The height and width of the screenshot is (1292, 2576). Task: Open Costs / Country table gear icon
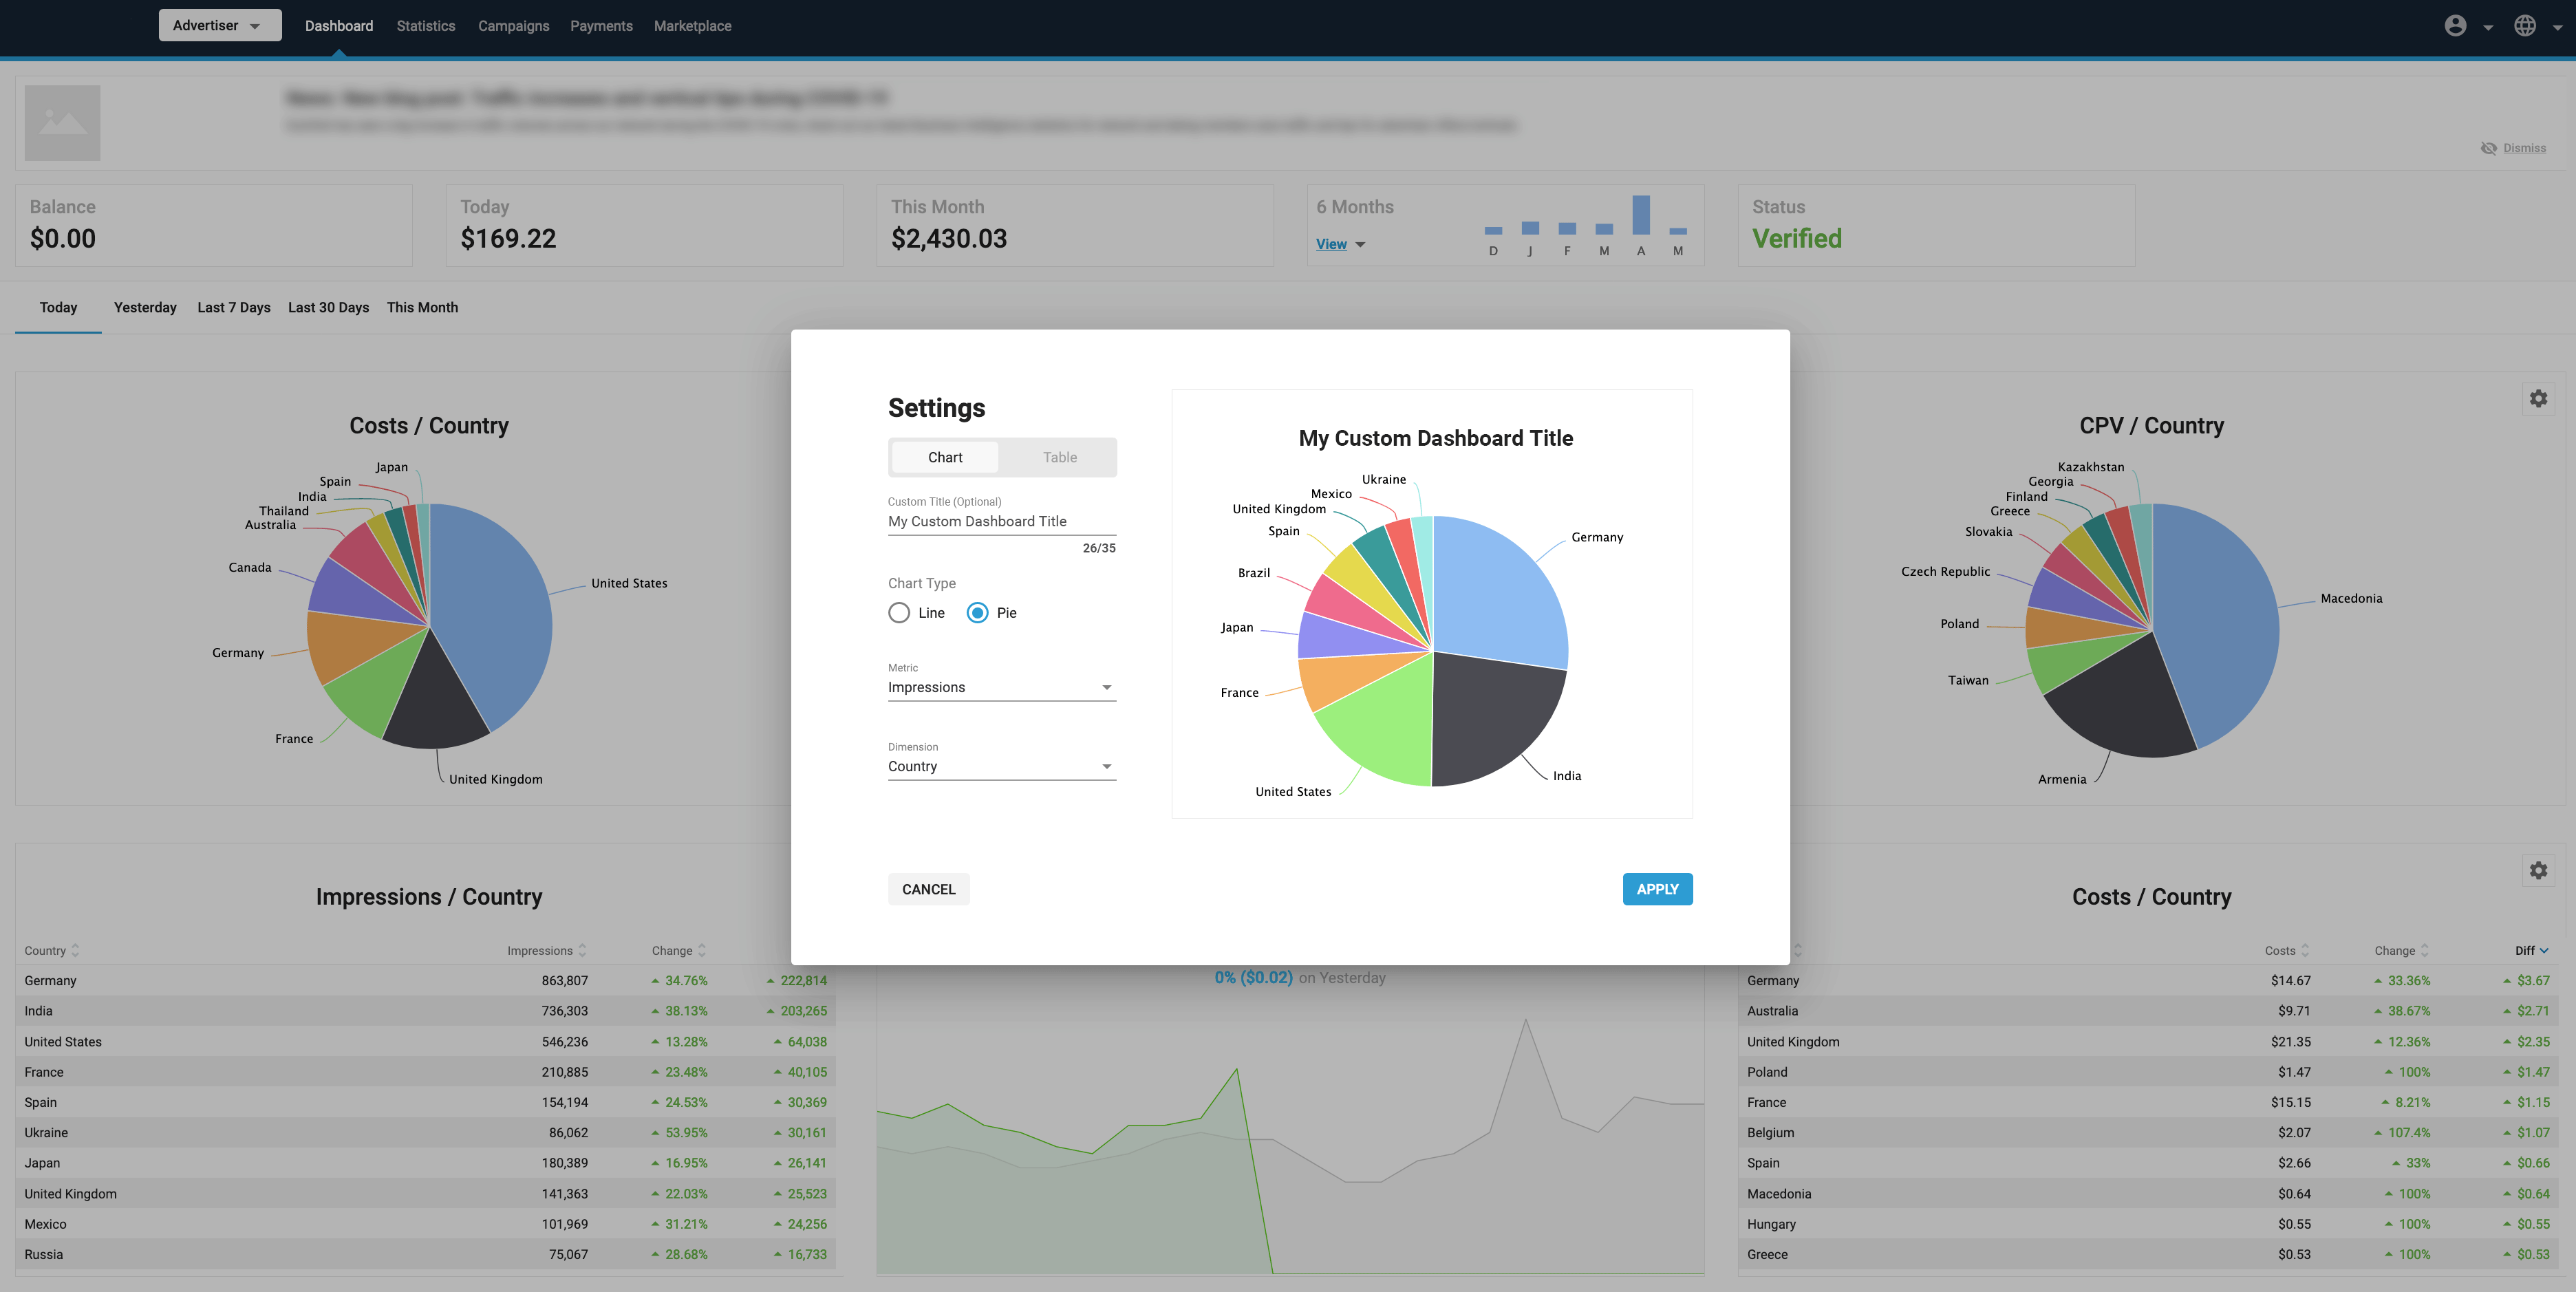click(x=2538, y=871)
